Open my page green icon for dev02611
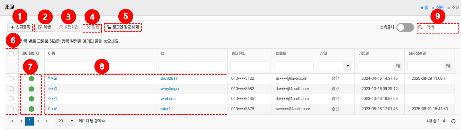The height and width of the screenshot is (129, 461). (31, 79)
